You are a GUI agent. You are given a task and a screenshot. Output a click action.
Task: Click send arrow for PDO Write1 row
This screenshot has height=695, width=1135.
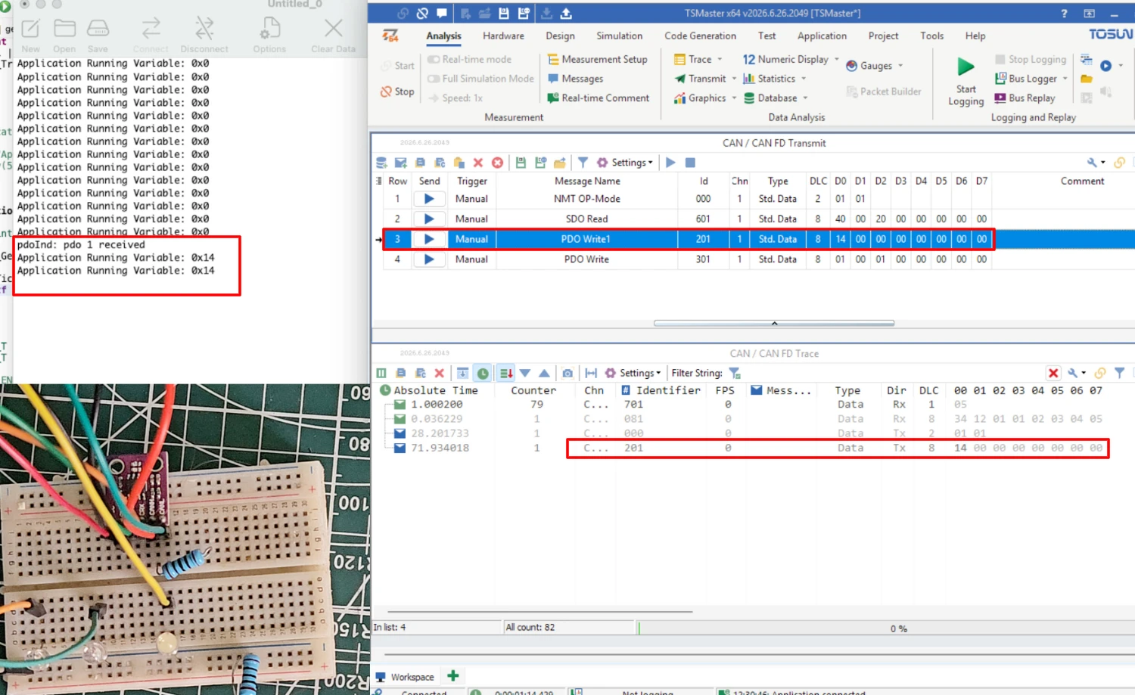point(429,239)
